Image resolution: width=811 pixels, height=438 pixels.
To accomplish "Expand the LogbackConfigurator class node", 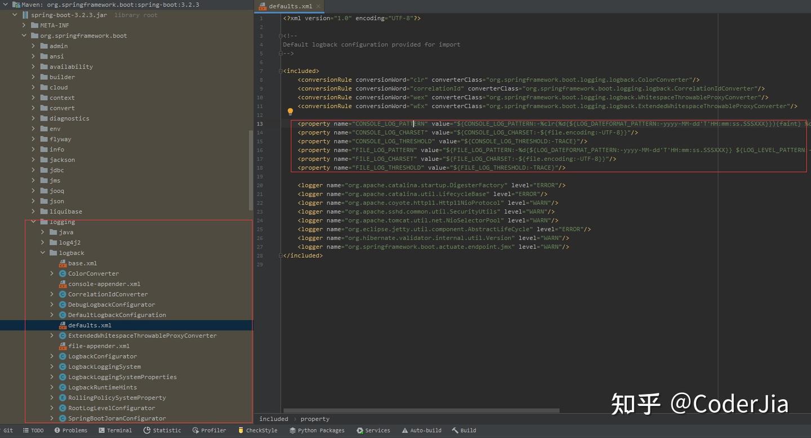I will (52, 356).
